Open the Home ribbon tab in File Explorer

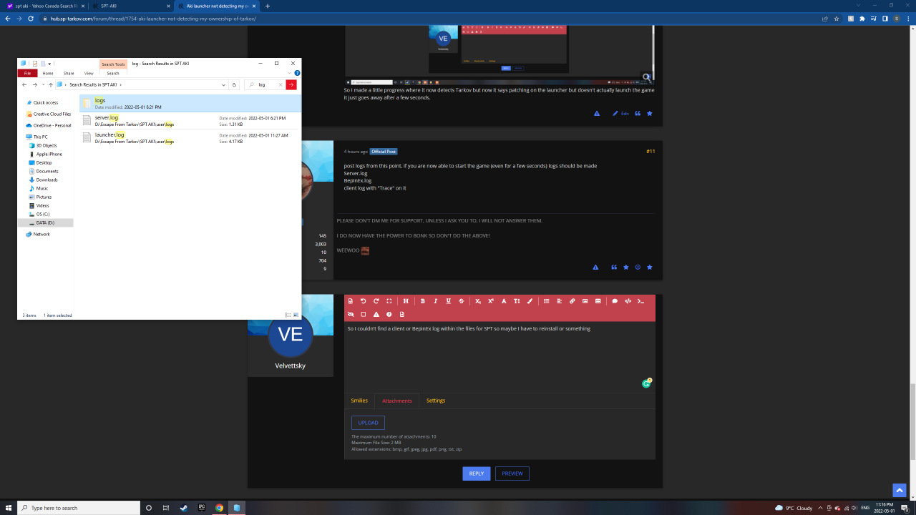coord(48,73)
